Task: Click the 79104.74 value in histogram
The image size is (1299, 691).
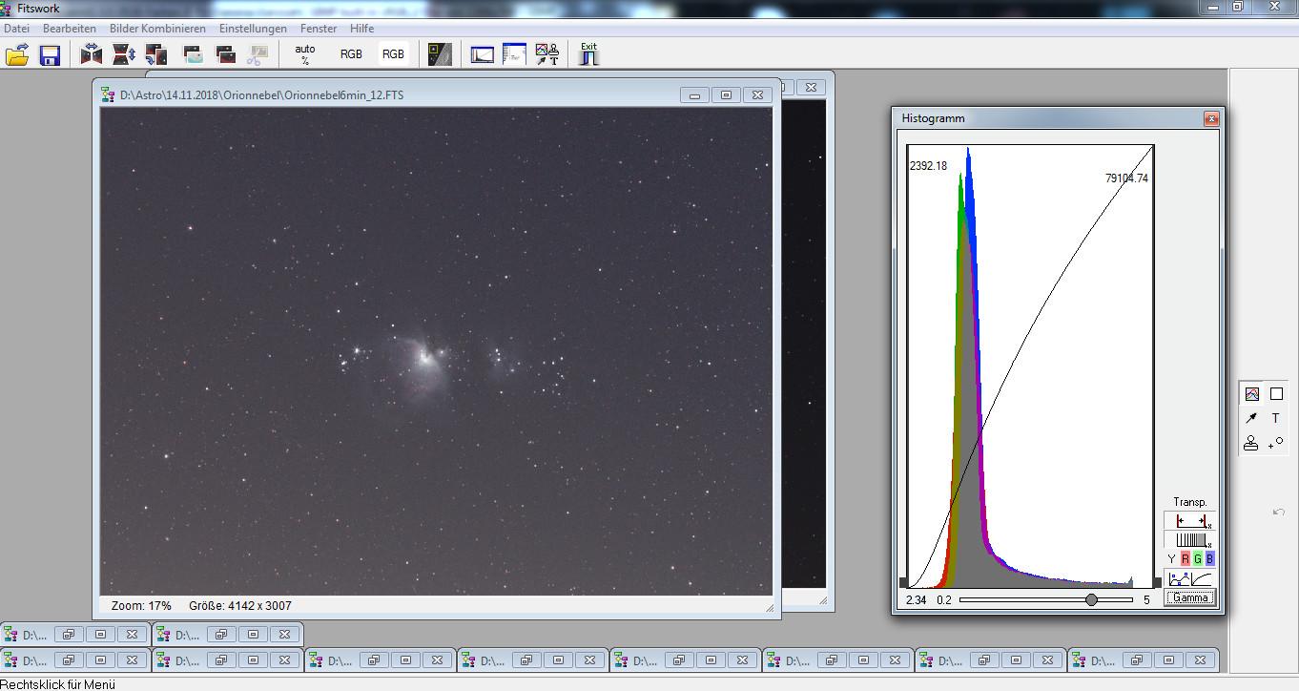Action: click(x=1126, y=178)
